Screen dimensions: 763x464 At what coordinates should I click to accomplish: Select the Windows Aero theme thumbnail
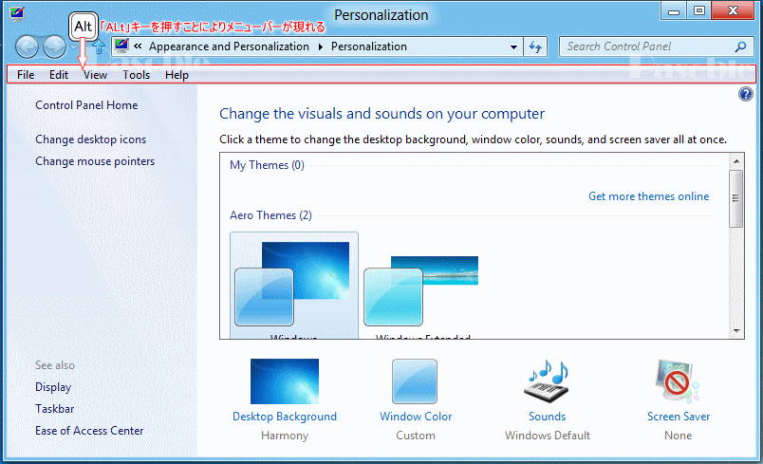[x=294, y=285]
